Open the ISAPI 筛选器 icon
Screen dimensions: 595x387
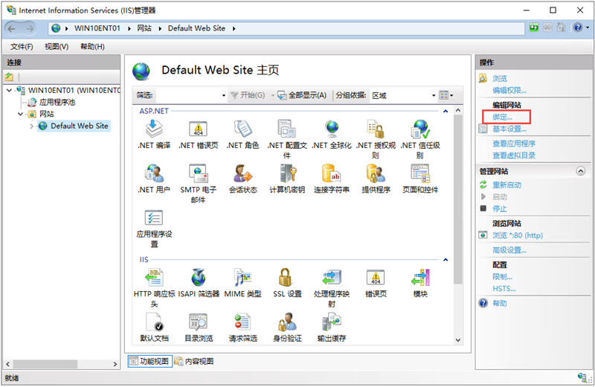tap(198, 278)
